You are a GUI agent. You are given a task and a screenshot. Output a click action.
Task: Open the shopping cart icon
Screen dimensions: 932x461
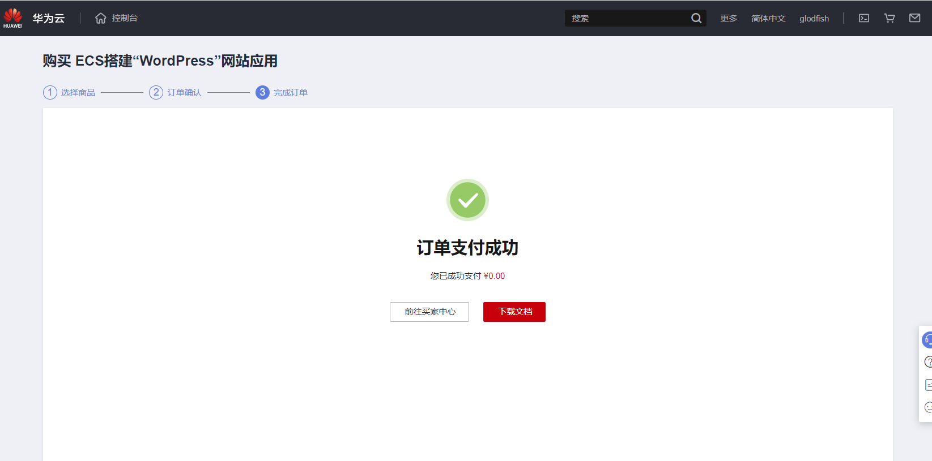point(890,18)
